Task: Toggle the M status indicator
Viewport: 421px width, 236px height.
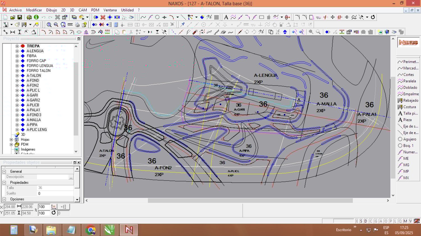Action: click(405, 221)
